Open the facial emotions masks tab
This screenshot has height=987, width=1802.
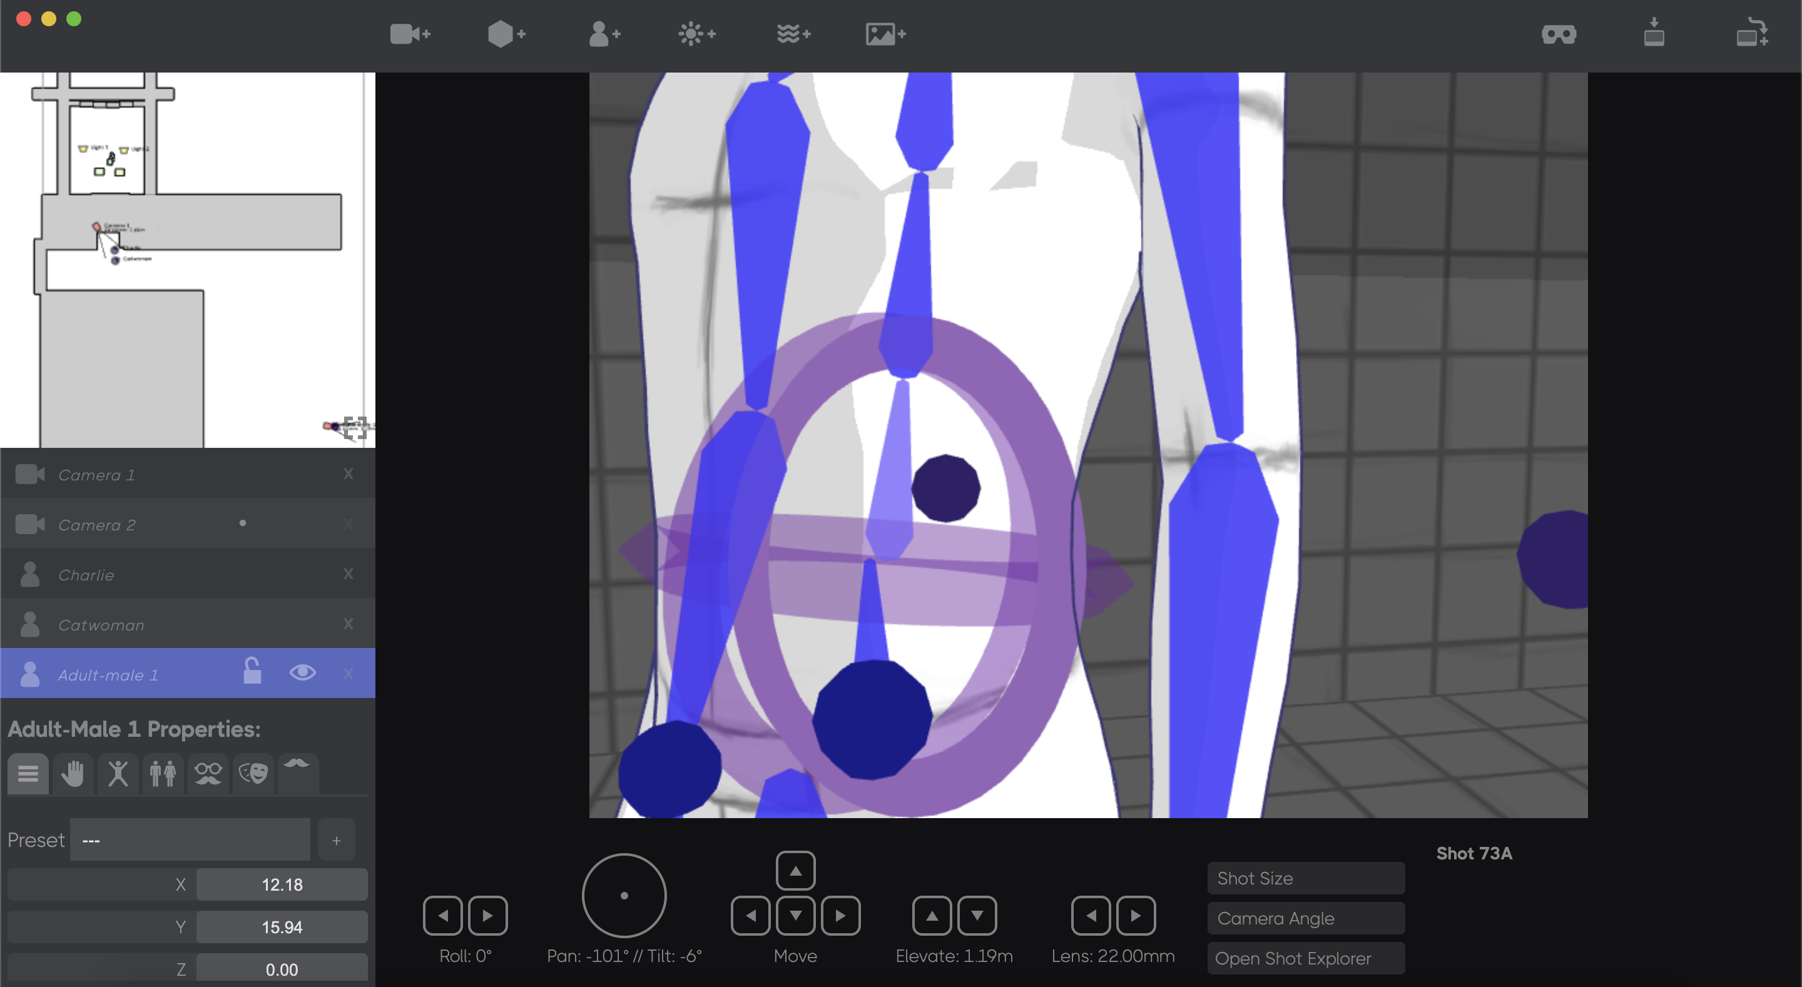pos(253,774)
